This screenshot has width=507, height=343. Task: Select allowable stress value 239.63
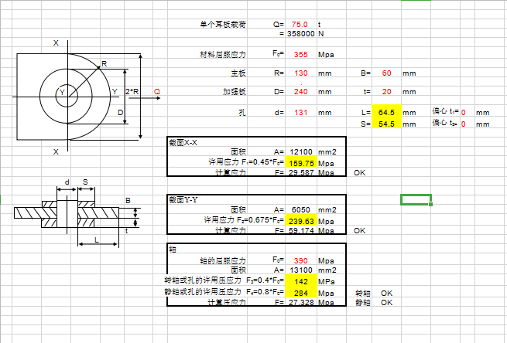click(x=300, y=220)
